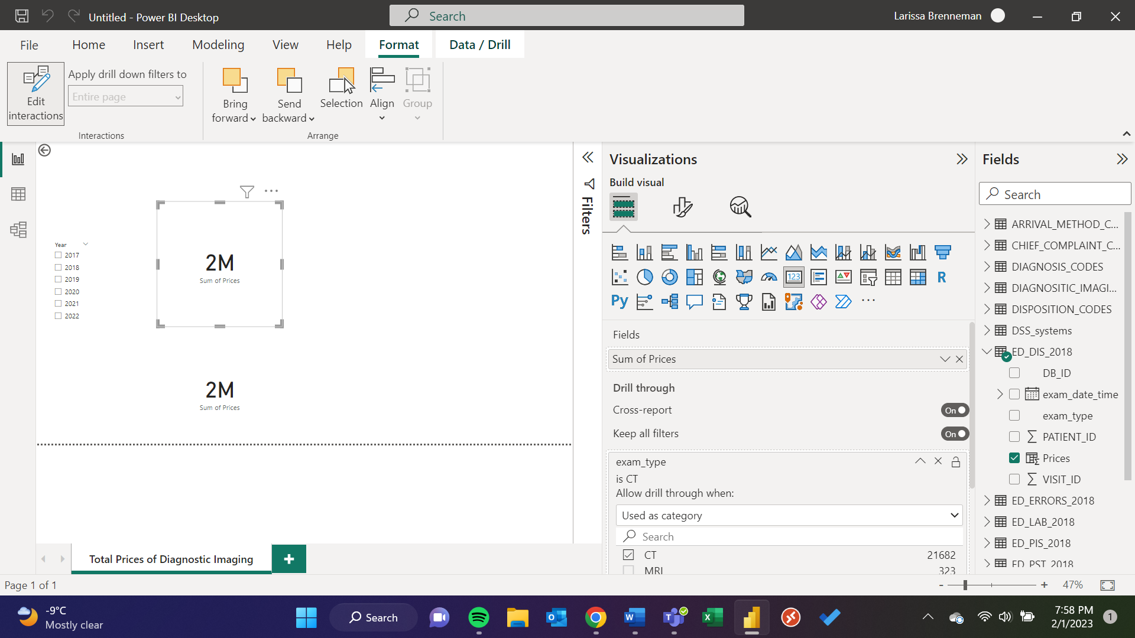Viewport: 1135px width, 638px height.
Task: Uncheck the Prices field checkbox
Action: pos(1014,458)
